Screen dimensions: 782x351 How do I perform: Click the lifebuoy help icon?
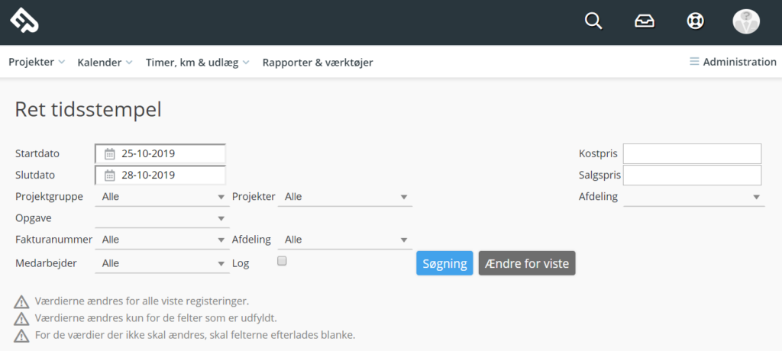pyautogui.click(x=695, y=21)
